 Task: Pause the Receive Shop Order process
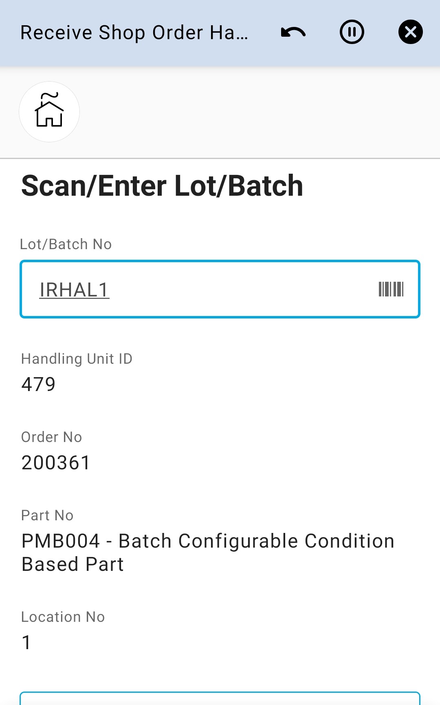pyautogui.click(x=352, y=32)
